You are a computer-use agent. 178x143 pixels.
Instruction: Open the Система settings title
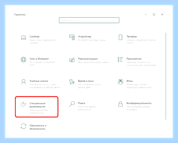pyautogui.click(x=34, y=37)
